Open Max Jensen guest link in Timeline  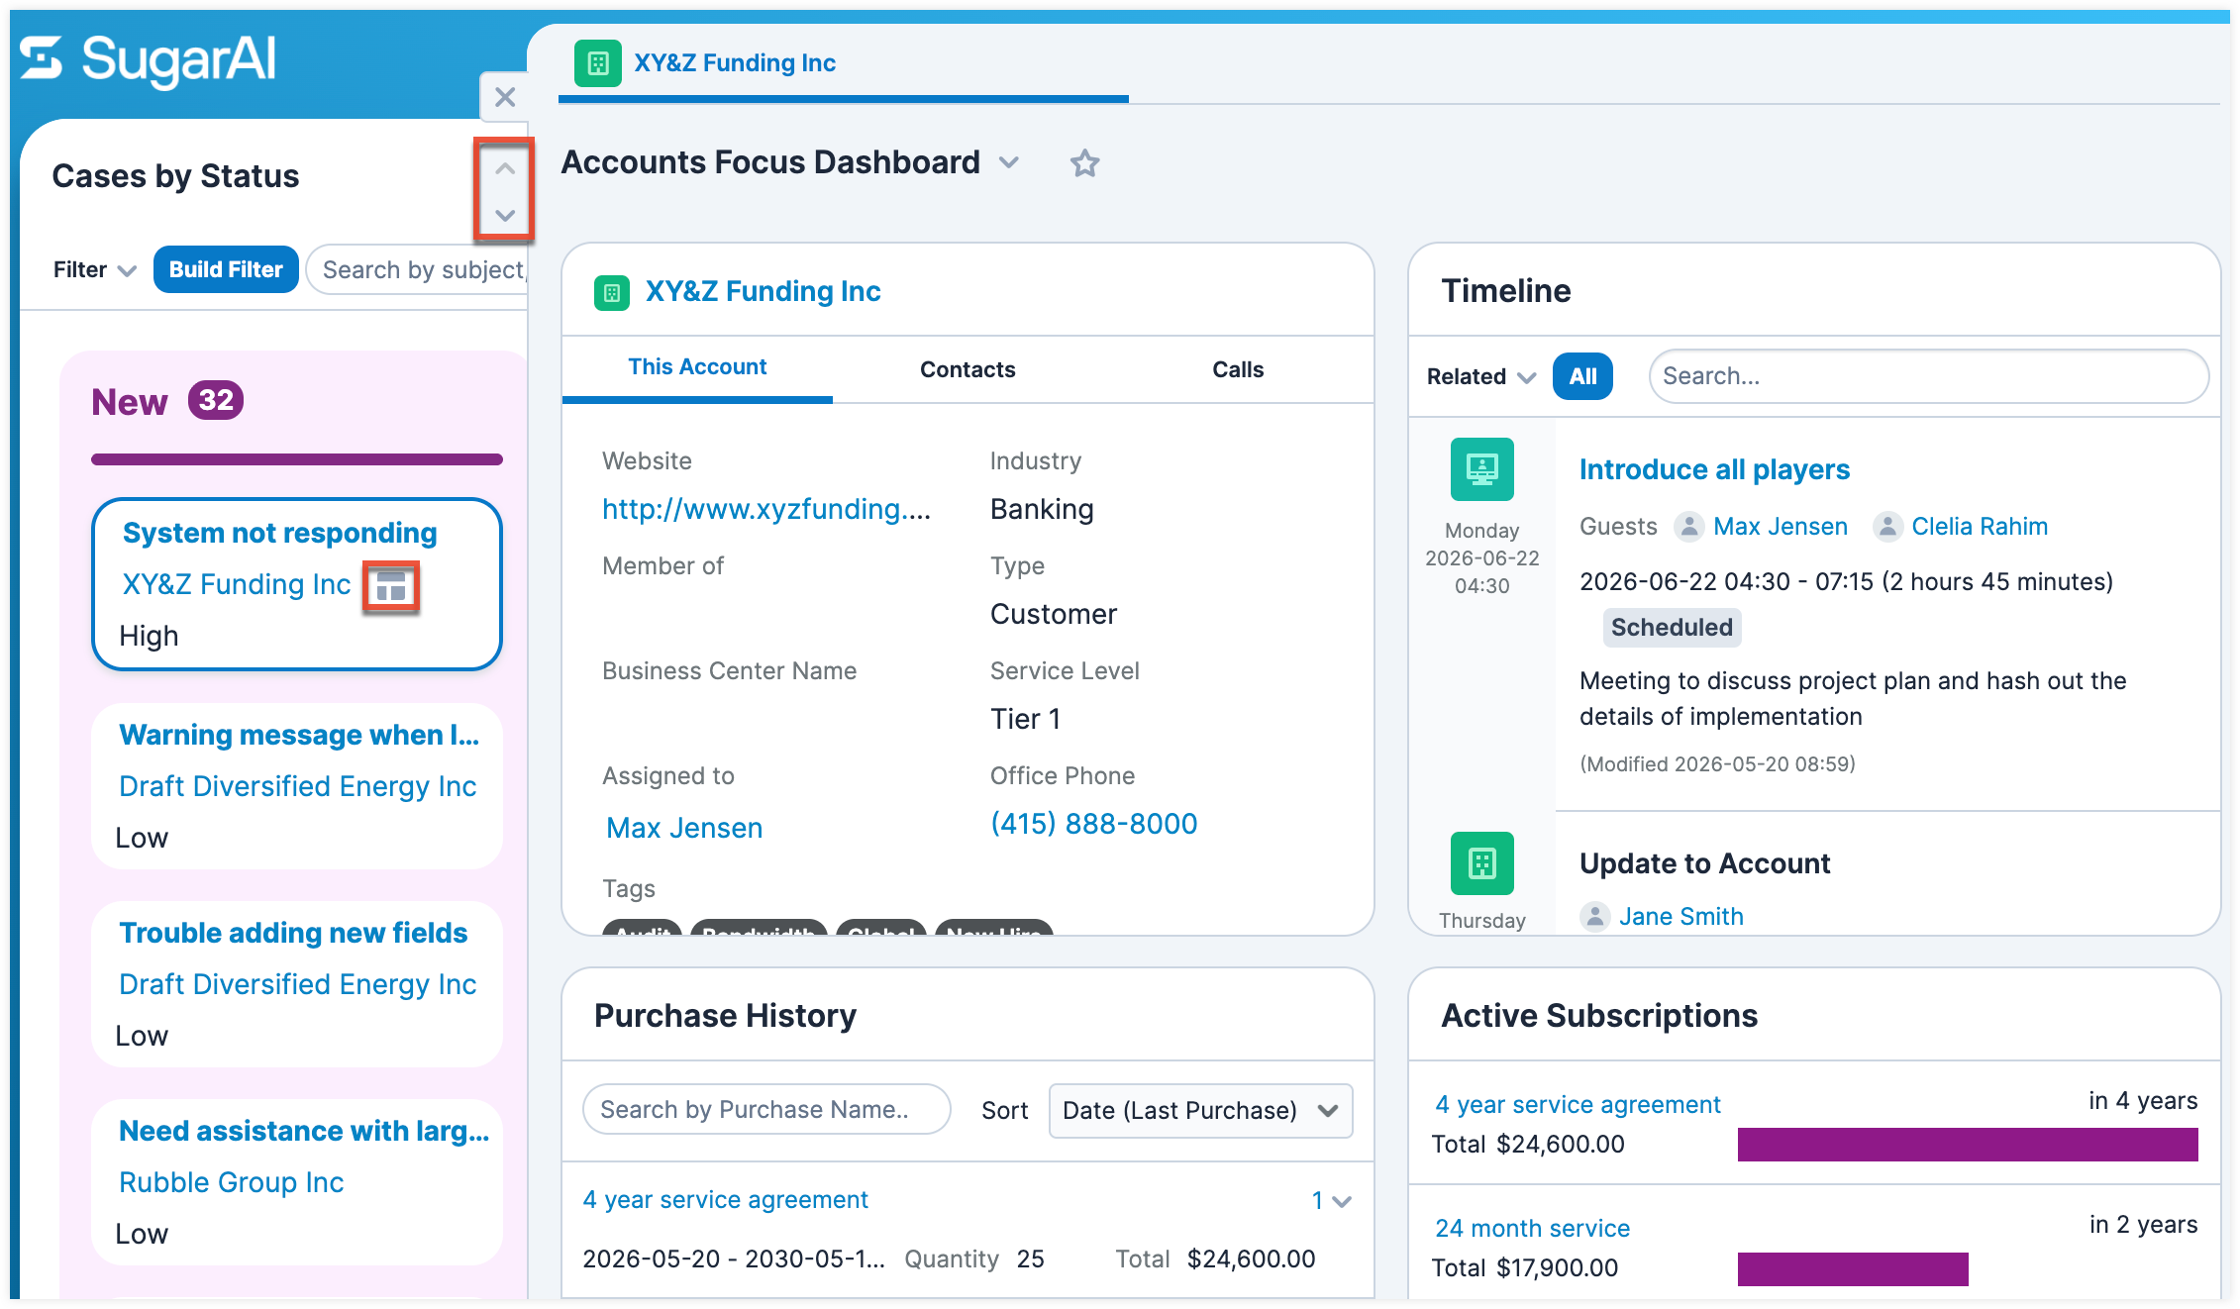pos(1781,527)
